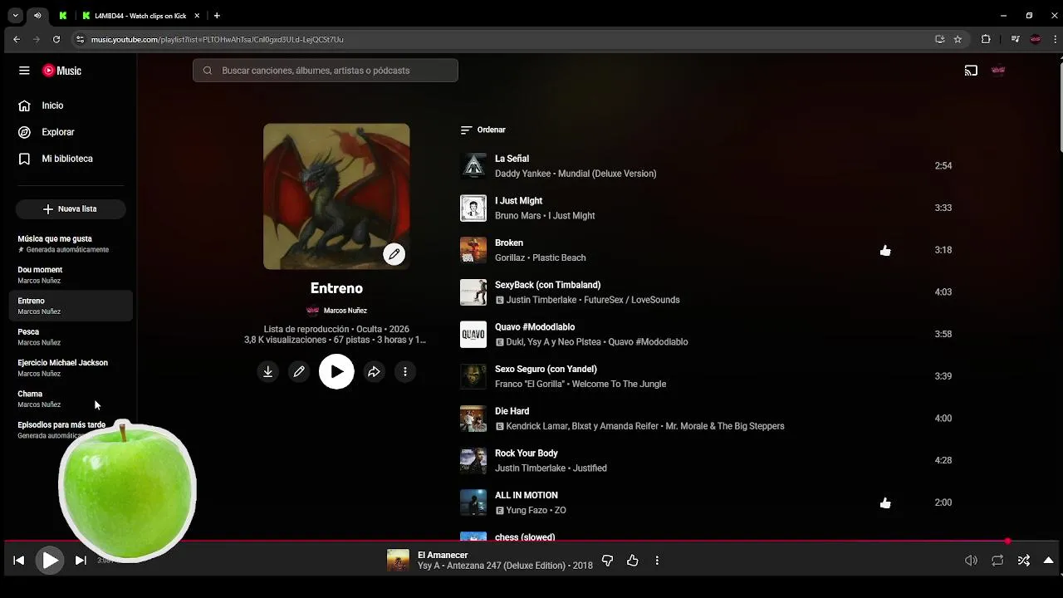
Task: Expand the now playing panel arrow
Action: [1048, 561]
